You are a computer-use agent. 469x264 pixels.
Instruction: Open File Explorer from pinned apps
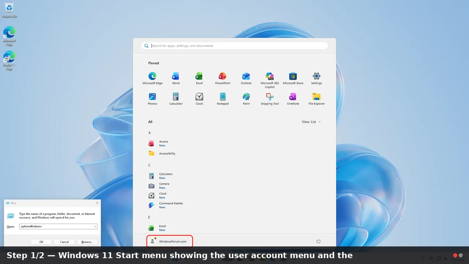coord(317,99)
